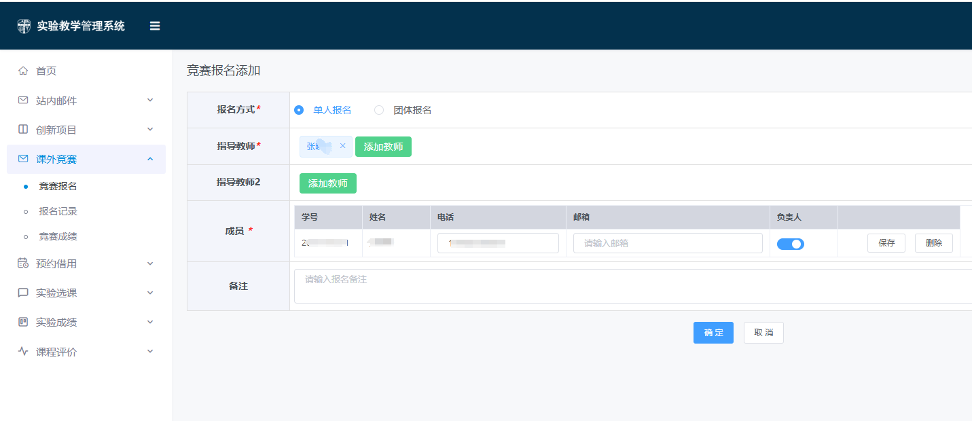
Task: Click 添加教师 next to 指导教师2
Action: pyautogui.click(x=328, y=183)
